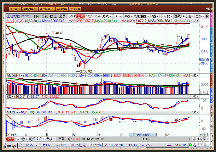Open the dropdown arrow on the second orange button

click(x=36, y=9)
